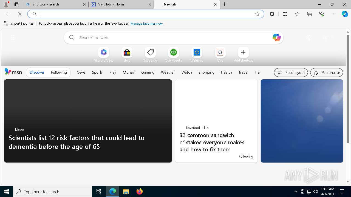Open a new browser tab

click(224, 4)
